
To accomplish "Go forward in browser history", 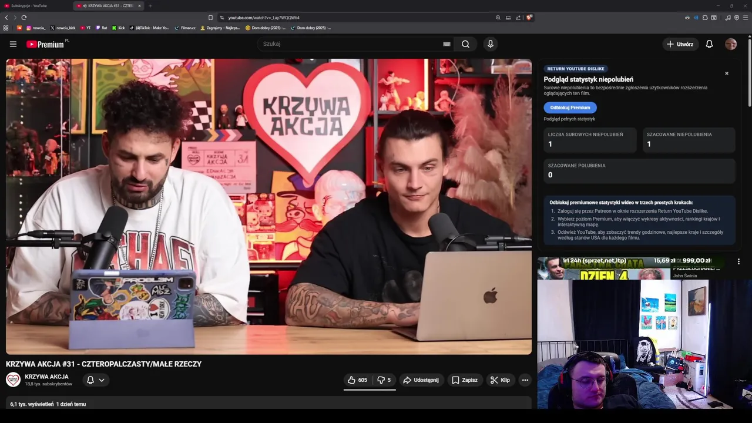I will 15,18.
